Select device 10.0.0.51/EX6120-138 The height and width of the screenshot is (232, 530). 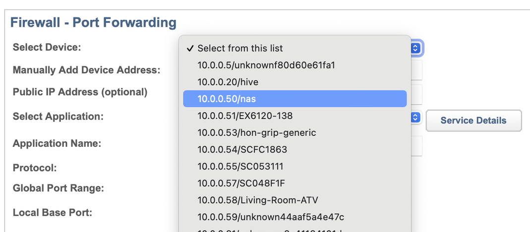click(294, 116)
